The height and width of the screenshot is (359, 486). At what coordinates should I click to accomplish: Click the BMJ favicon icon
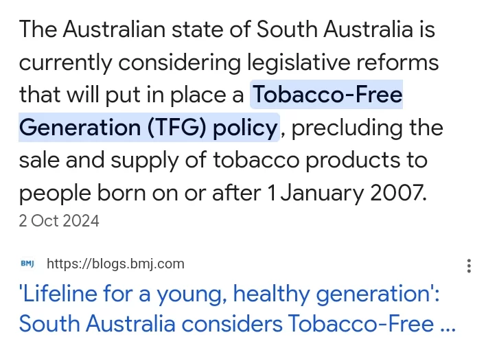27,264
